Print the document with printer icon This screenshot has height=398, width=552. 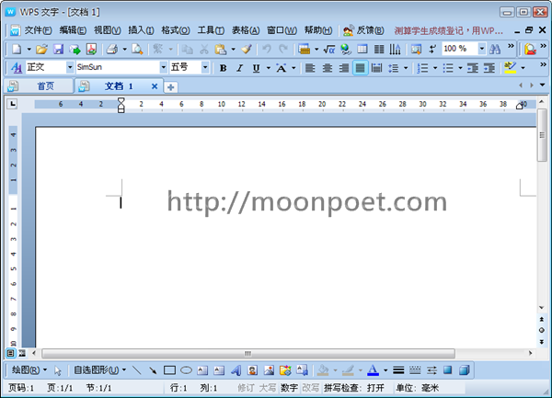pos(112,49)
